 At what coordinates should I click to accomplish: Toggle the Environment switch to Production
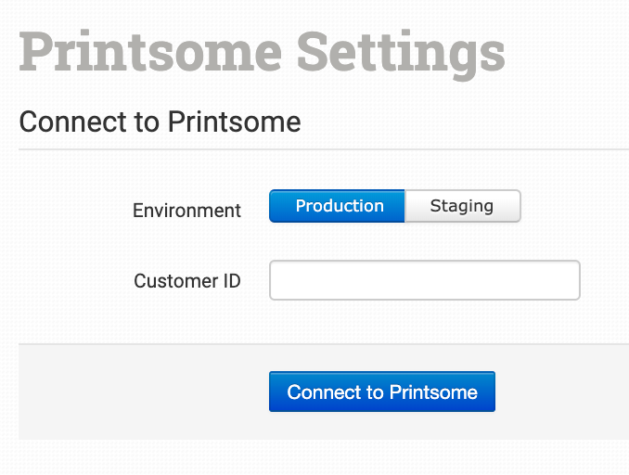337,206
